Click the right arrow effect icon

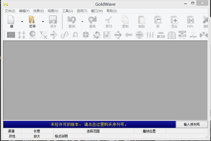(118, 35)
